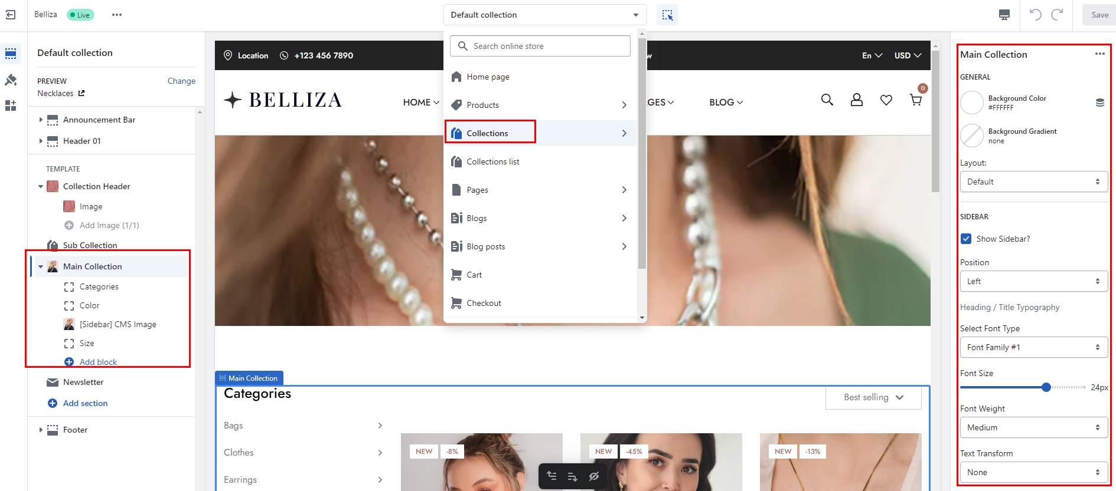Image resolution: width=1116 pixels, height=491 pixels.
Task: Click the desktop preview monitor icon
Action: 1004,15
